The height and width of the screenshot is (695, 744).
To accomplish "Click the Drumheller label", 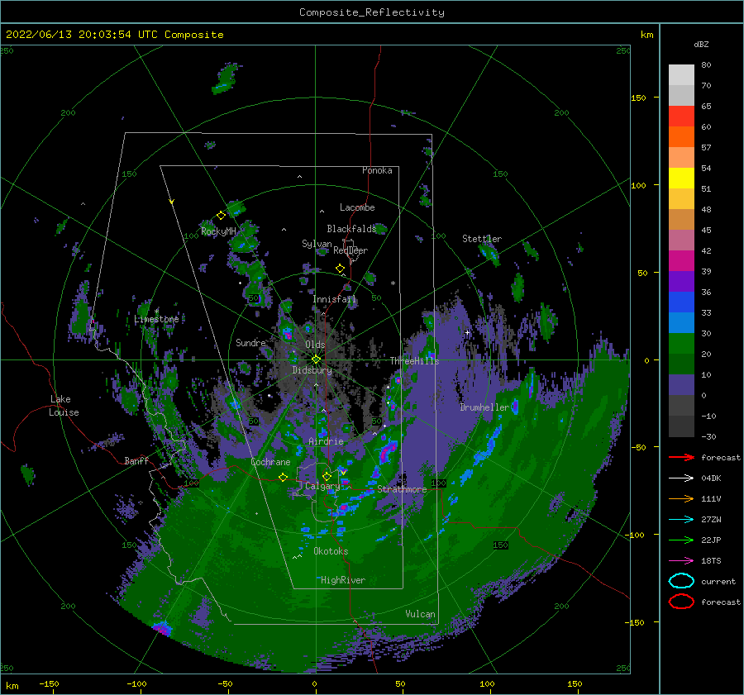I will (484, 407).
